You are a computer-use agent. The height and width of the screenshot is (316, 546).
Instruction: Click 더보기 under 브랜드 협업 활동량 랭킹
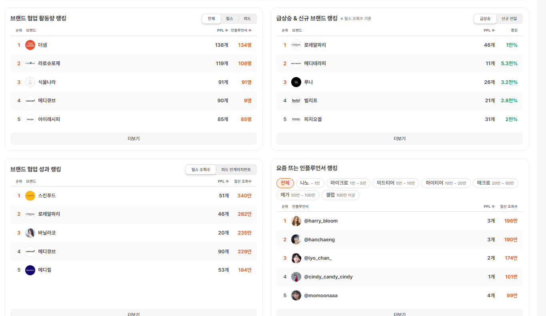coord(134,139)
